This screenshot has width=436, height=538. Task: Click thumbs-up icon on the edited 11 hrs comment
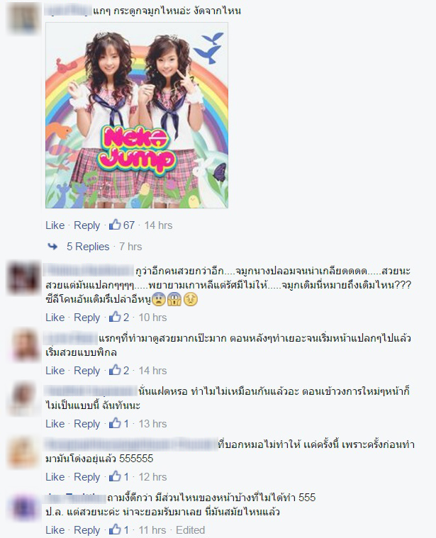[x=115, y=529]
